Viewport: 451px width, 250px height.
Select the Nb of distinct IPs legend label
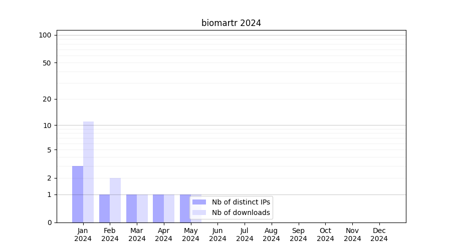(241, 202)
